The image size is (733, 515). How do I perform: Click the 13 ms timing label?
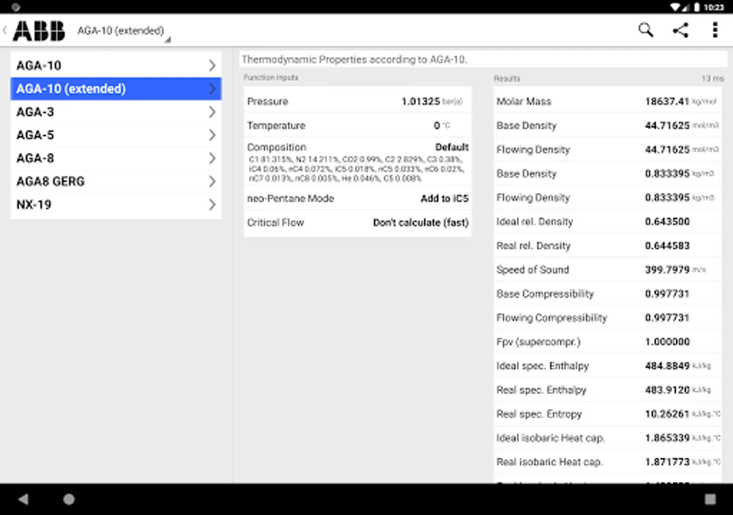712,78
